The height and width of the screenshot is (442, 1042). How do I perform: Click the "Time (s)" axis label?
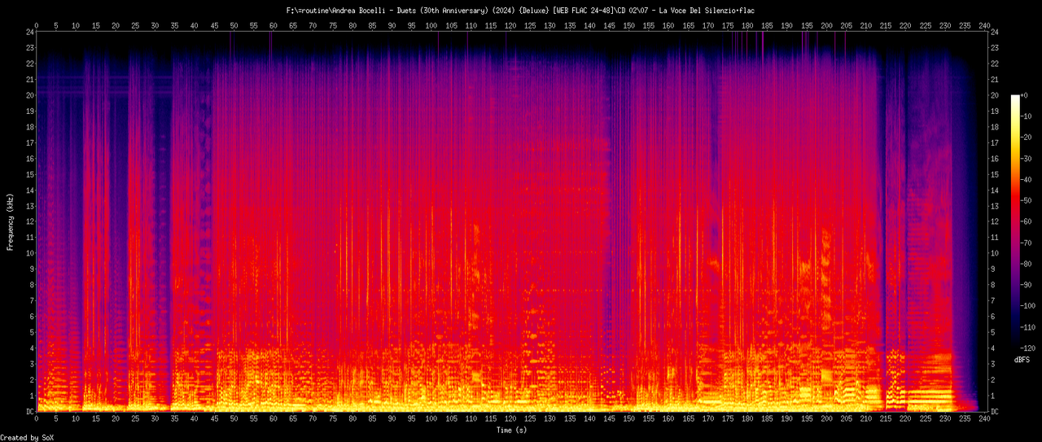[x=513, y=429]
